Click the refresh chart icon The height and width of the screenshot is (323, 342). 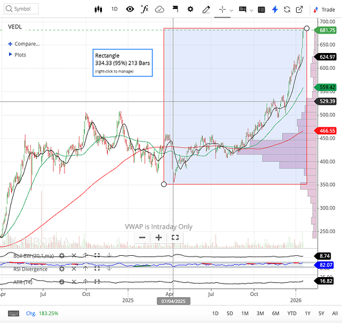coord(287,10)
